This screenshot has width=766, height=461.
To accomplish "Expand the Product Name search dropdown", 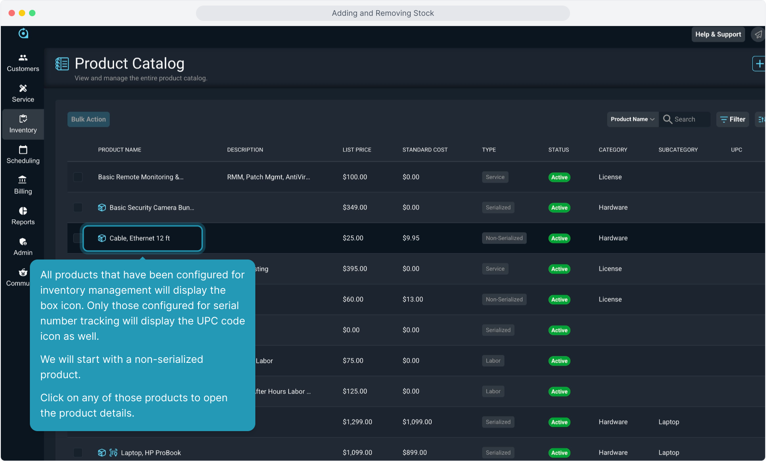I will click(632, 120).
